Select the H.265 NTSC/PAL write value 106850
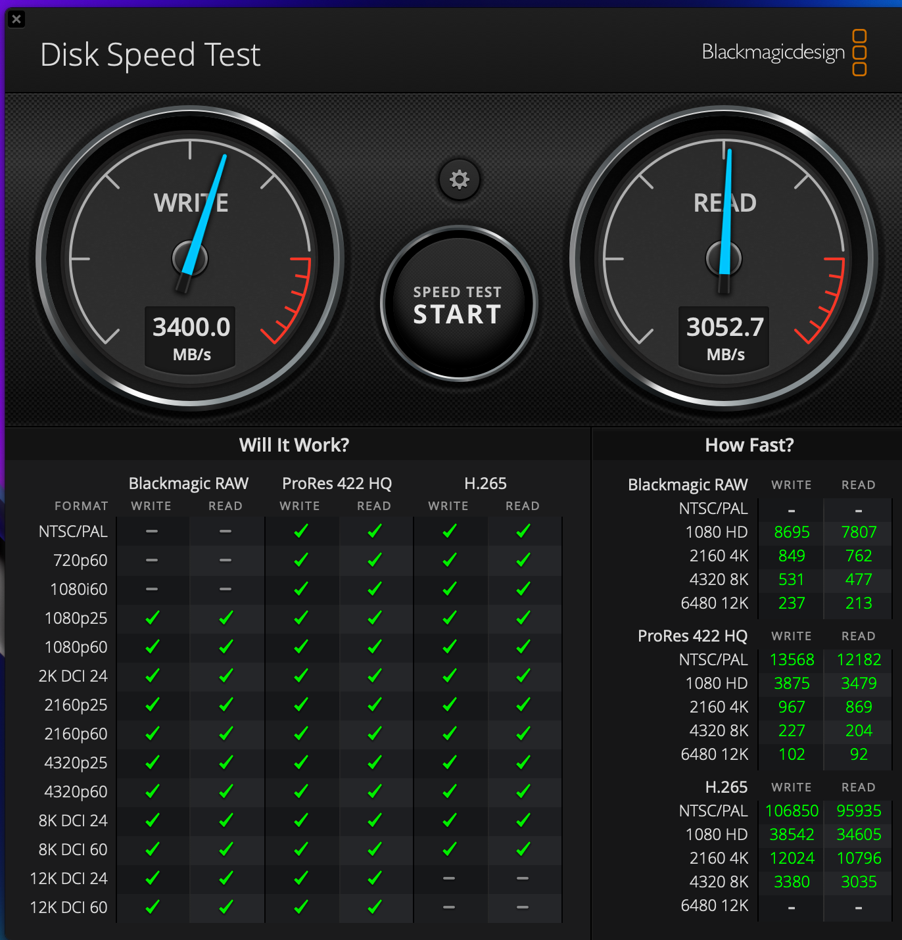Viewport: 902px width, 940px height. click(792, 811)
